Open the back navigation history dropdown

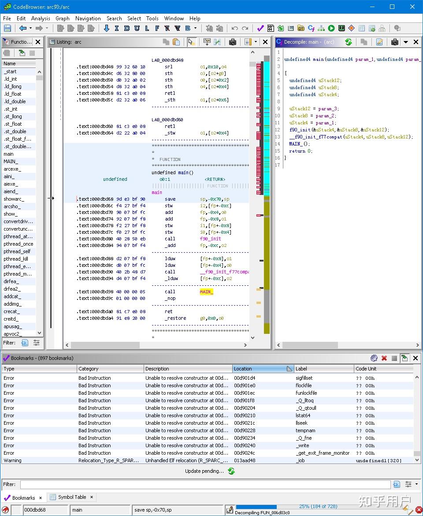[x=30, y=28]
